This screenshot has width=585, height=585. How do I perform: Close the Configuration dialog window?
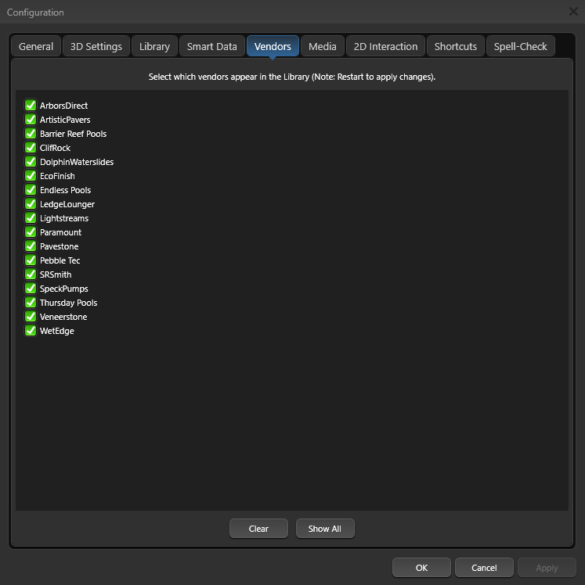[x=573, y=12]
